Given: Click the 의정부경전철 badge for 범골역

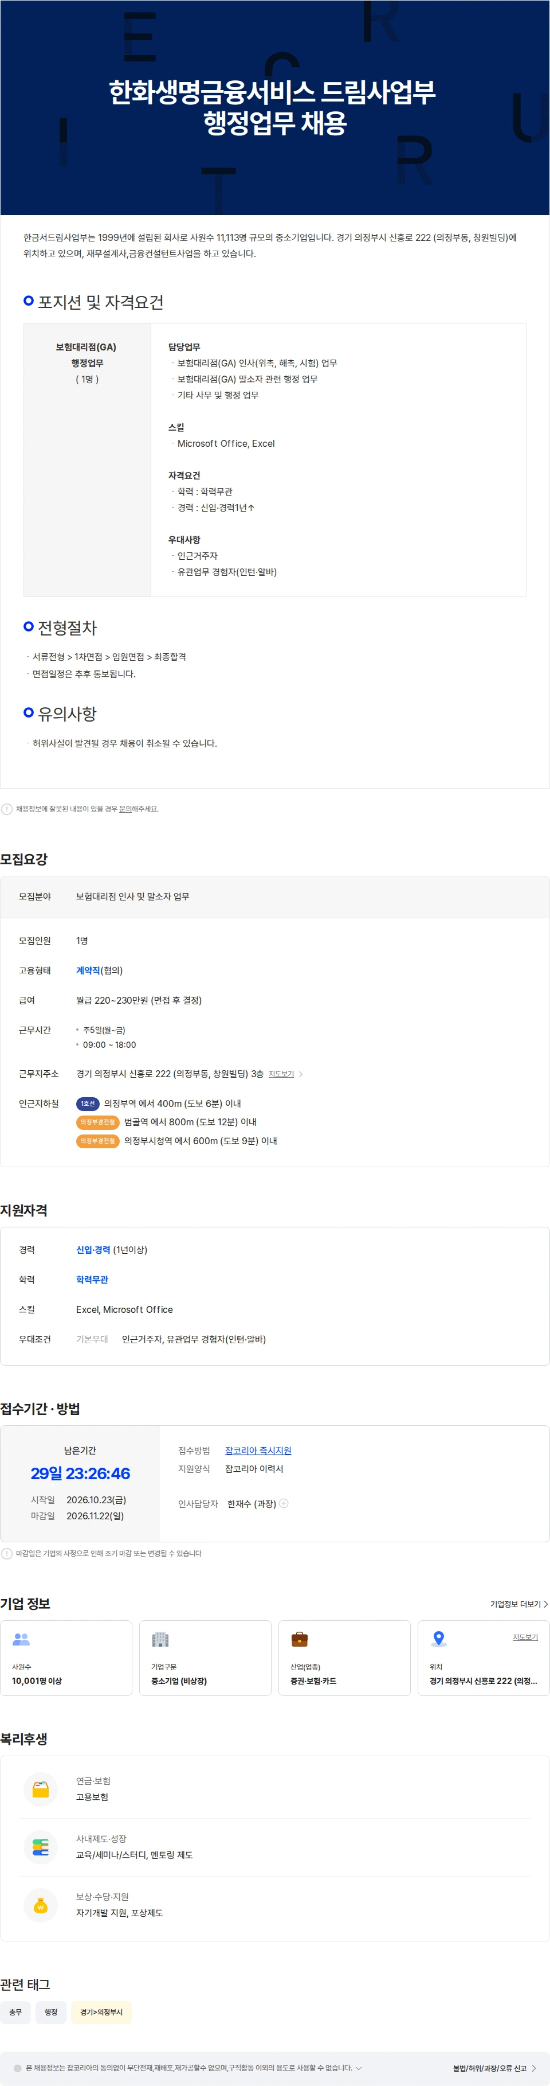Looking at the screenshot, I should (98, 1121).
